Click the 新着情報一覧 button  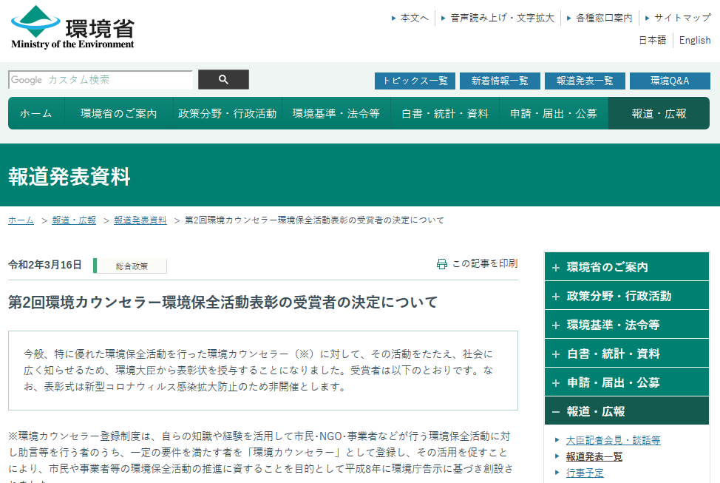pos(501,80)
